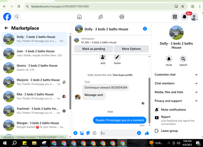This screenshot has height=147, width=203.
Task: Send a thumbs-up like
Action: tap(147, 133)
